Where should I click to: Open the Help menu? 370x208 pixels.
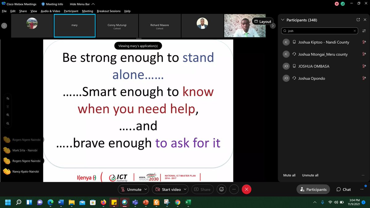(127, 11)
